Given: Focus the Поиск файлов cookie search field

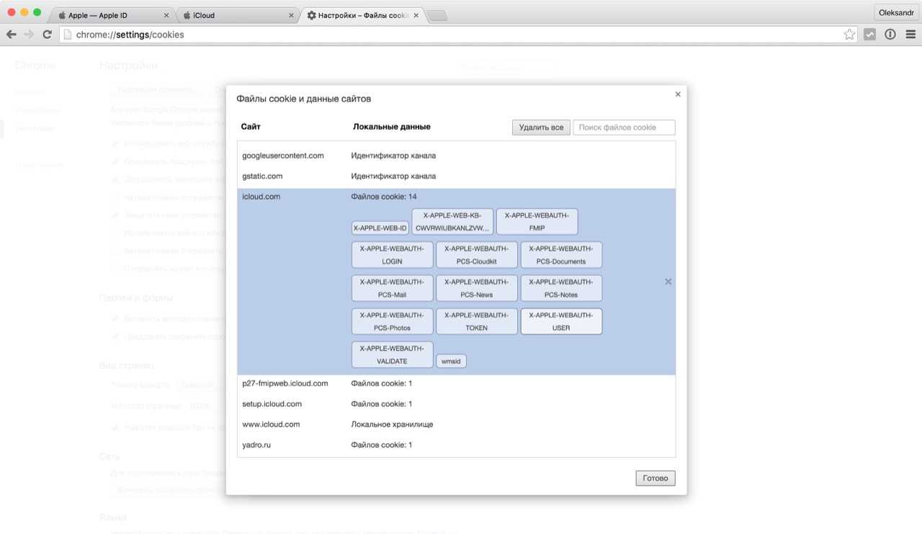Looking at the screenshot, I should pos(624,128).
